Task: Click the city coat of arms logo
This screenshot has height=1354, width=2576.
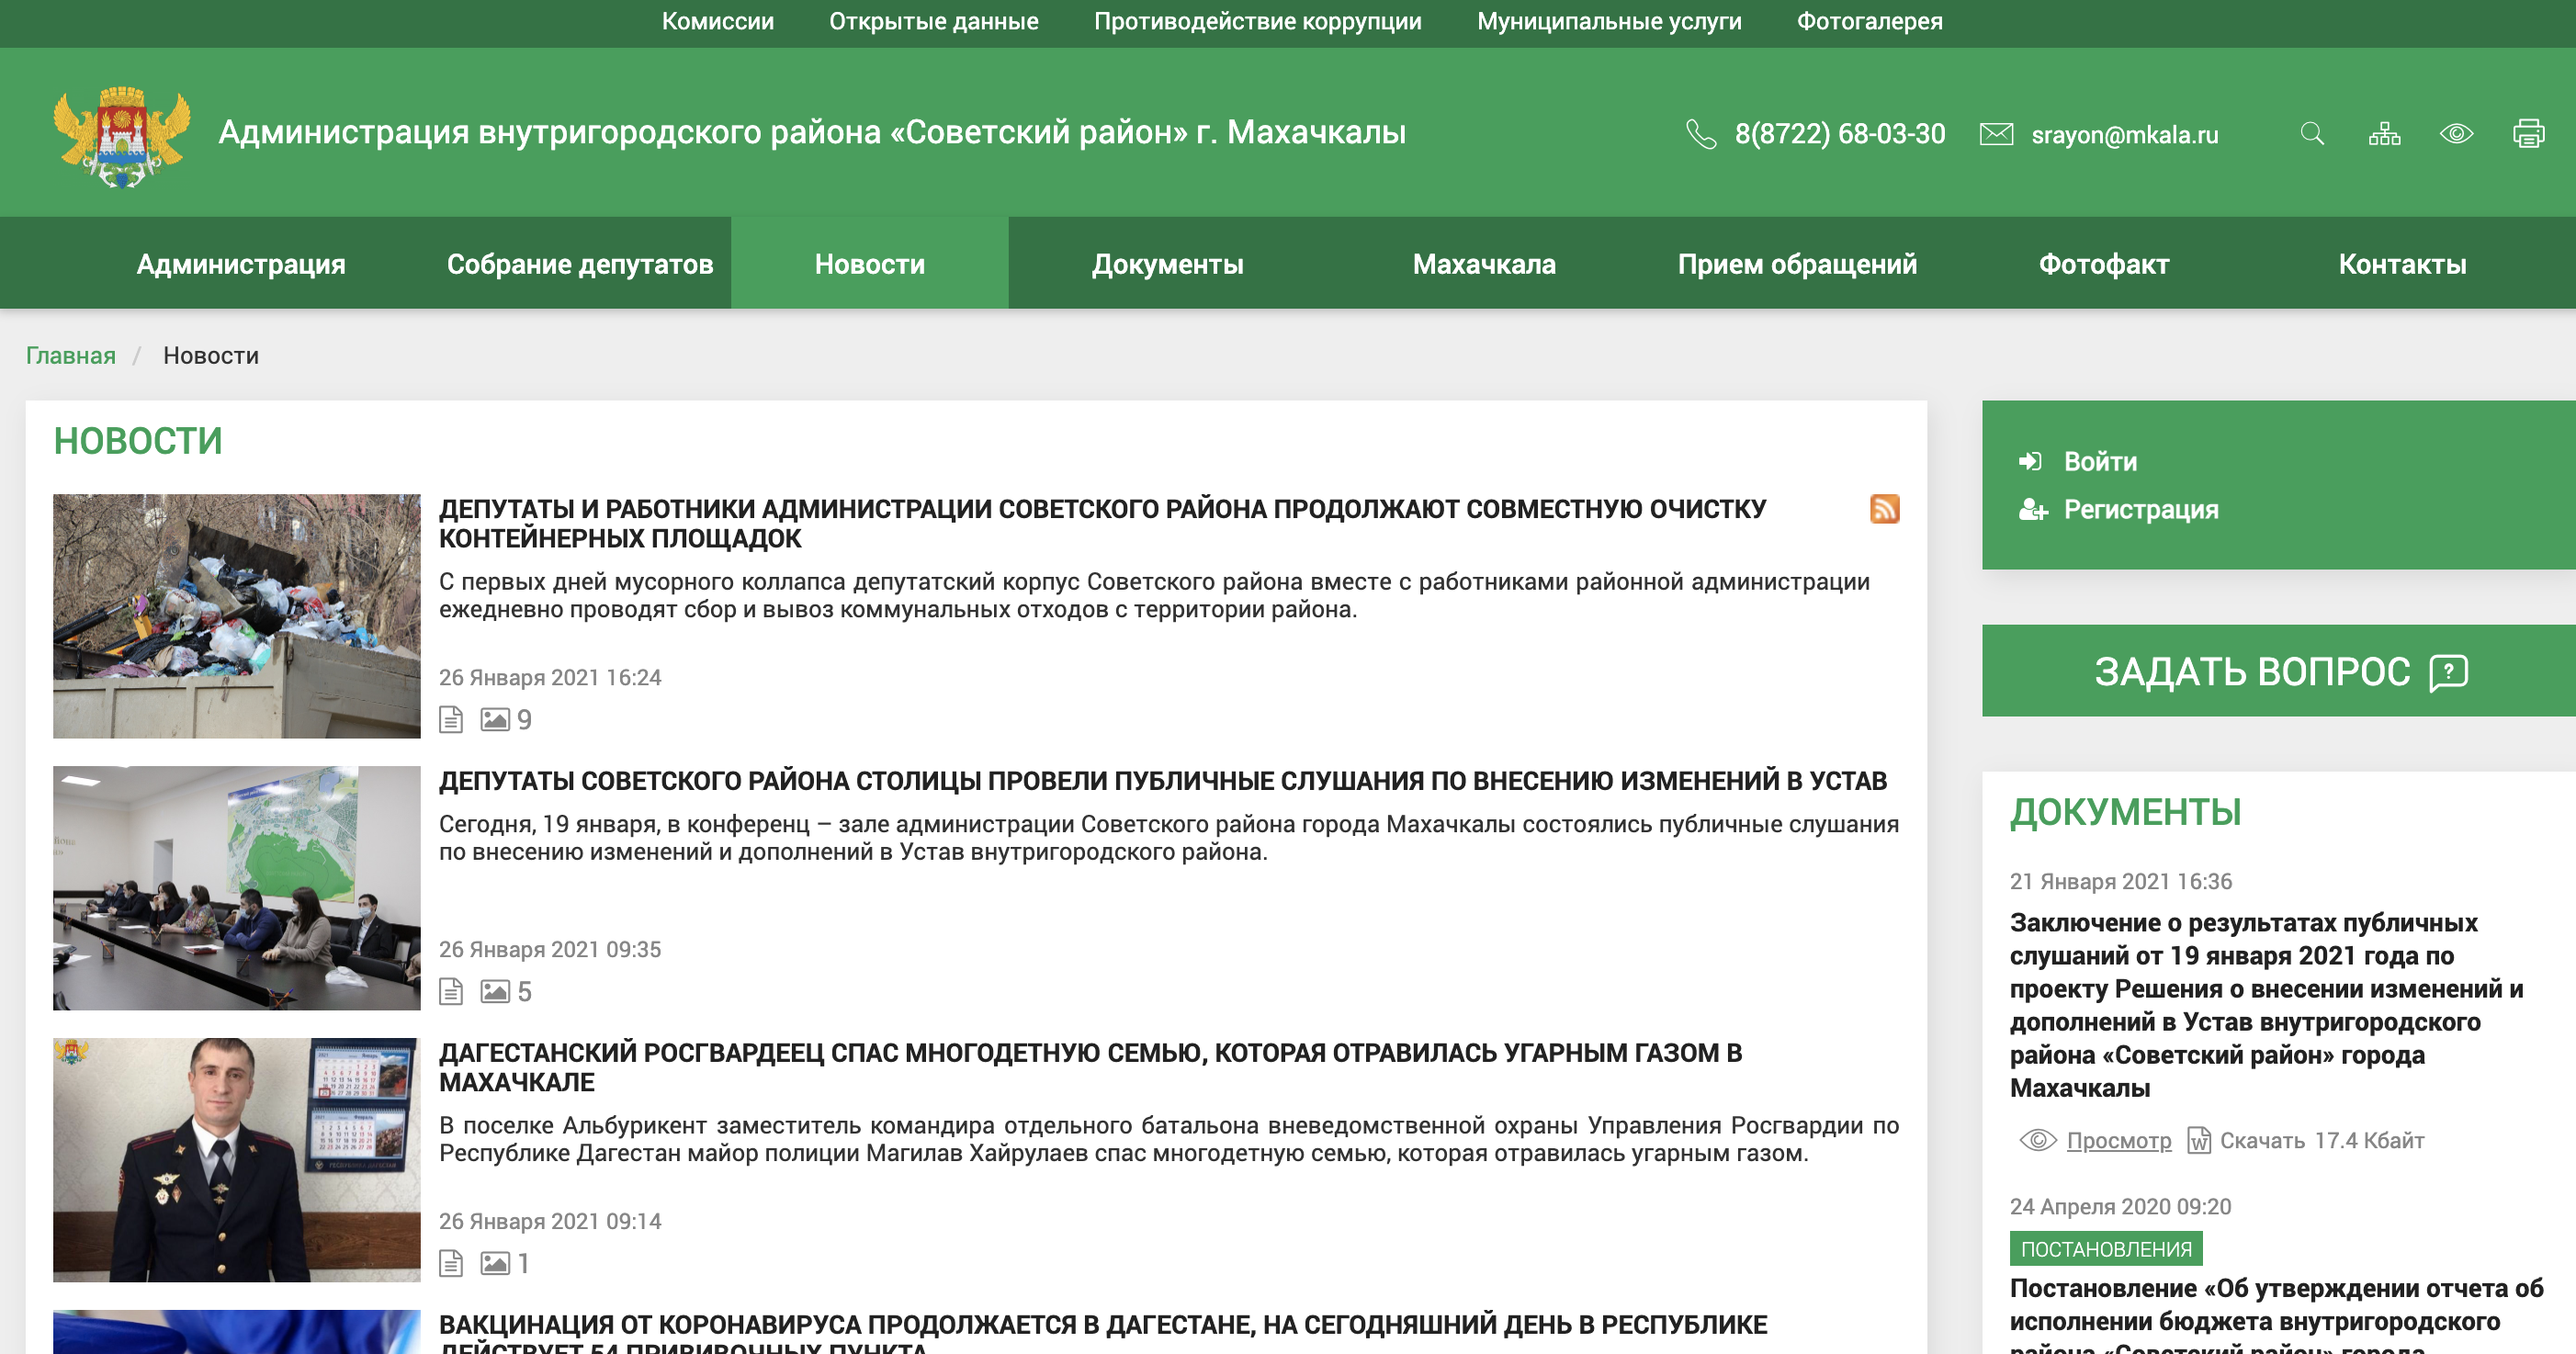Action: click(x=122, y=135)
